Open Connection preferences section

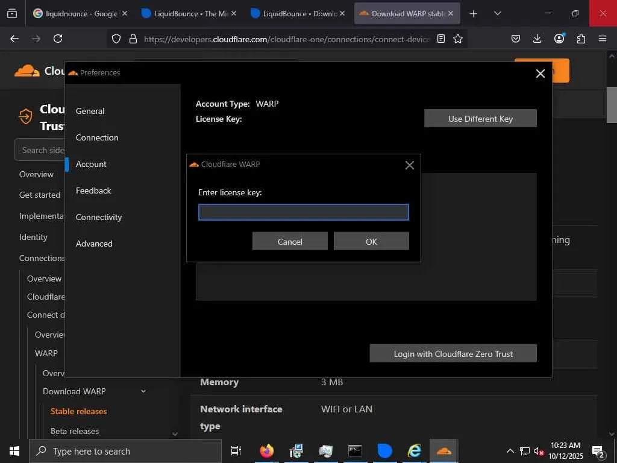(97, 137)
